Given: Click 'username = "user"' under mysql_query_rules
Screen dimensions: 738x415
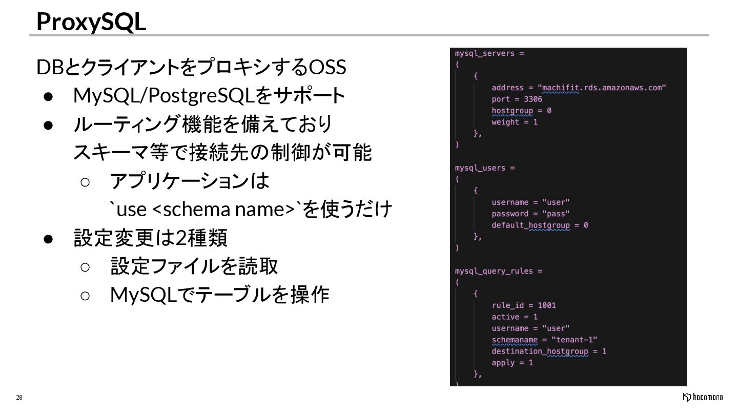Looking at the screenshot, I should [x=530, y=328].
